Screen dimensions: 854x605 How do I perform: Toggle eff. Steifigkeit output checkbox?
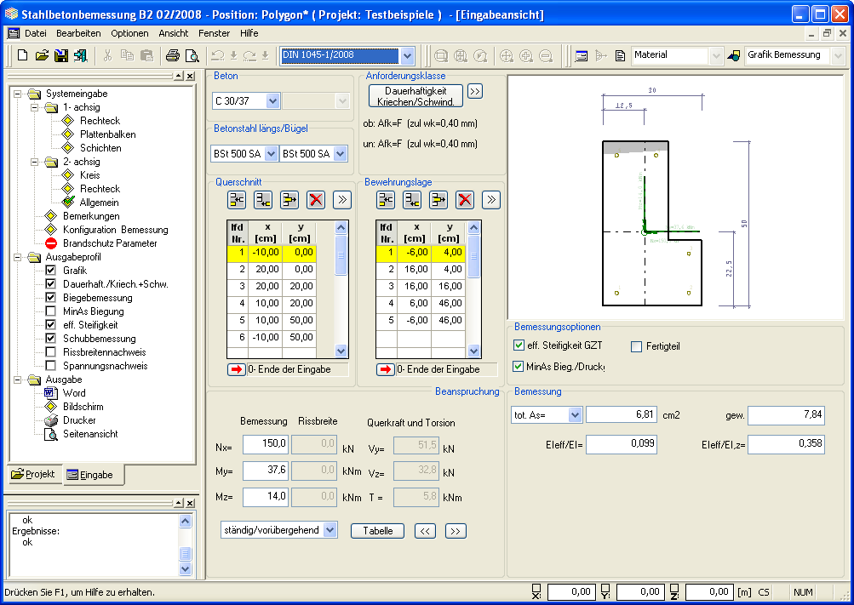pos(50,325)
